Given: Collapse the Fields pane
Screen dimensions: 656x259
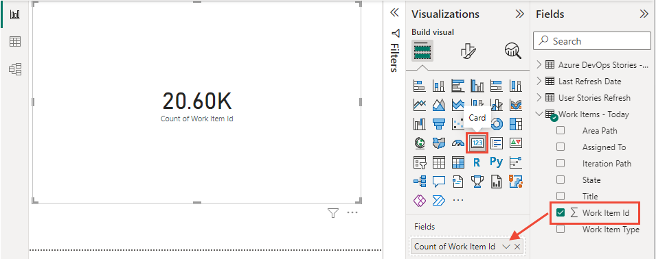Looking at the screenshot, I should tap(644, 14).
